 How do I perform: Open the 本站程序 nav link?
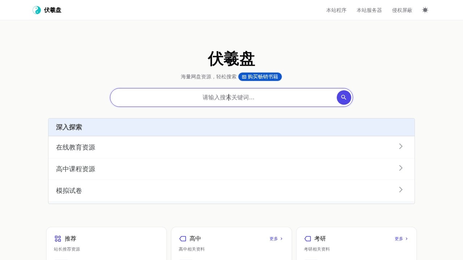[336, 10]
